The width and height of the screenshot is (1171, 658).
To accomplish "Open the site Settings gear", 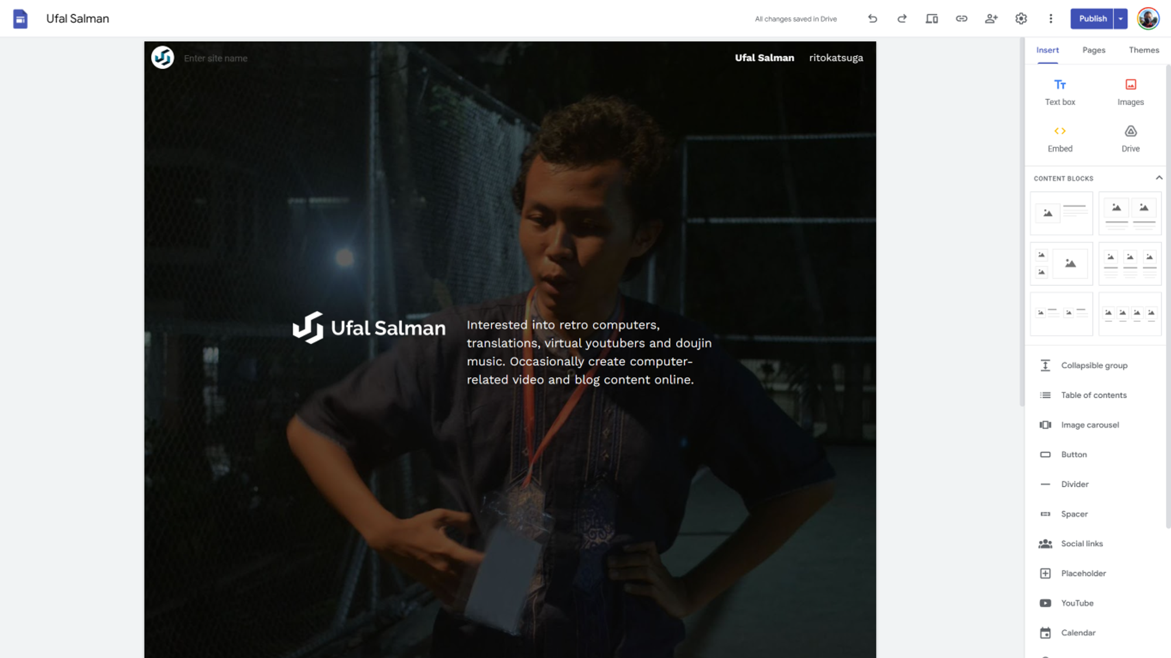I will click(1021, 19).
